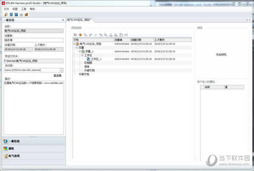The width and height of the screenshot is (254, 171).
Task: Click the 重连接 link below library dropdown
Action: point(58,75)
